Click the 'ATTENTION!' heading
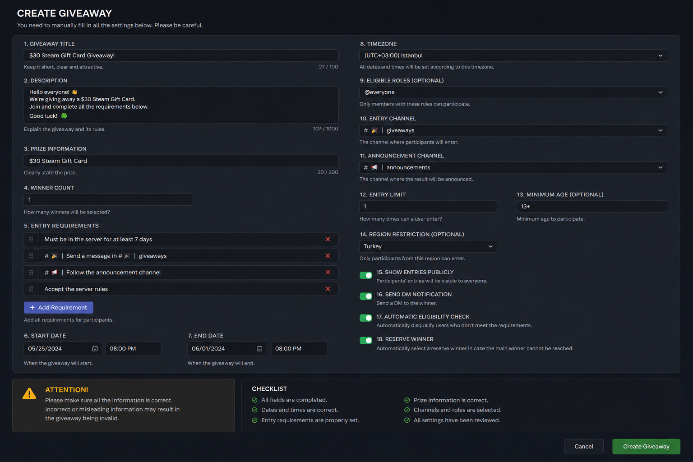 67,390
